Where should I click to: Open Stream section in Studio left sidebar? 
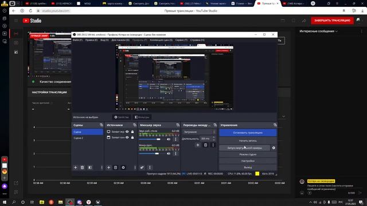click(16, 34)
